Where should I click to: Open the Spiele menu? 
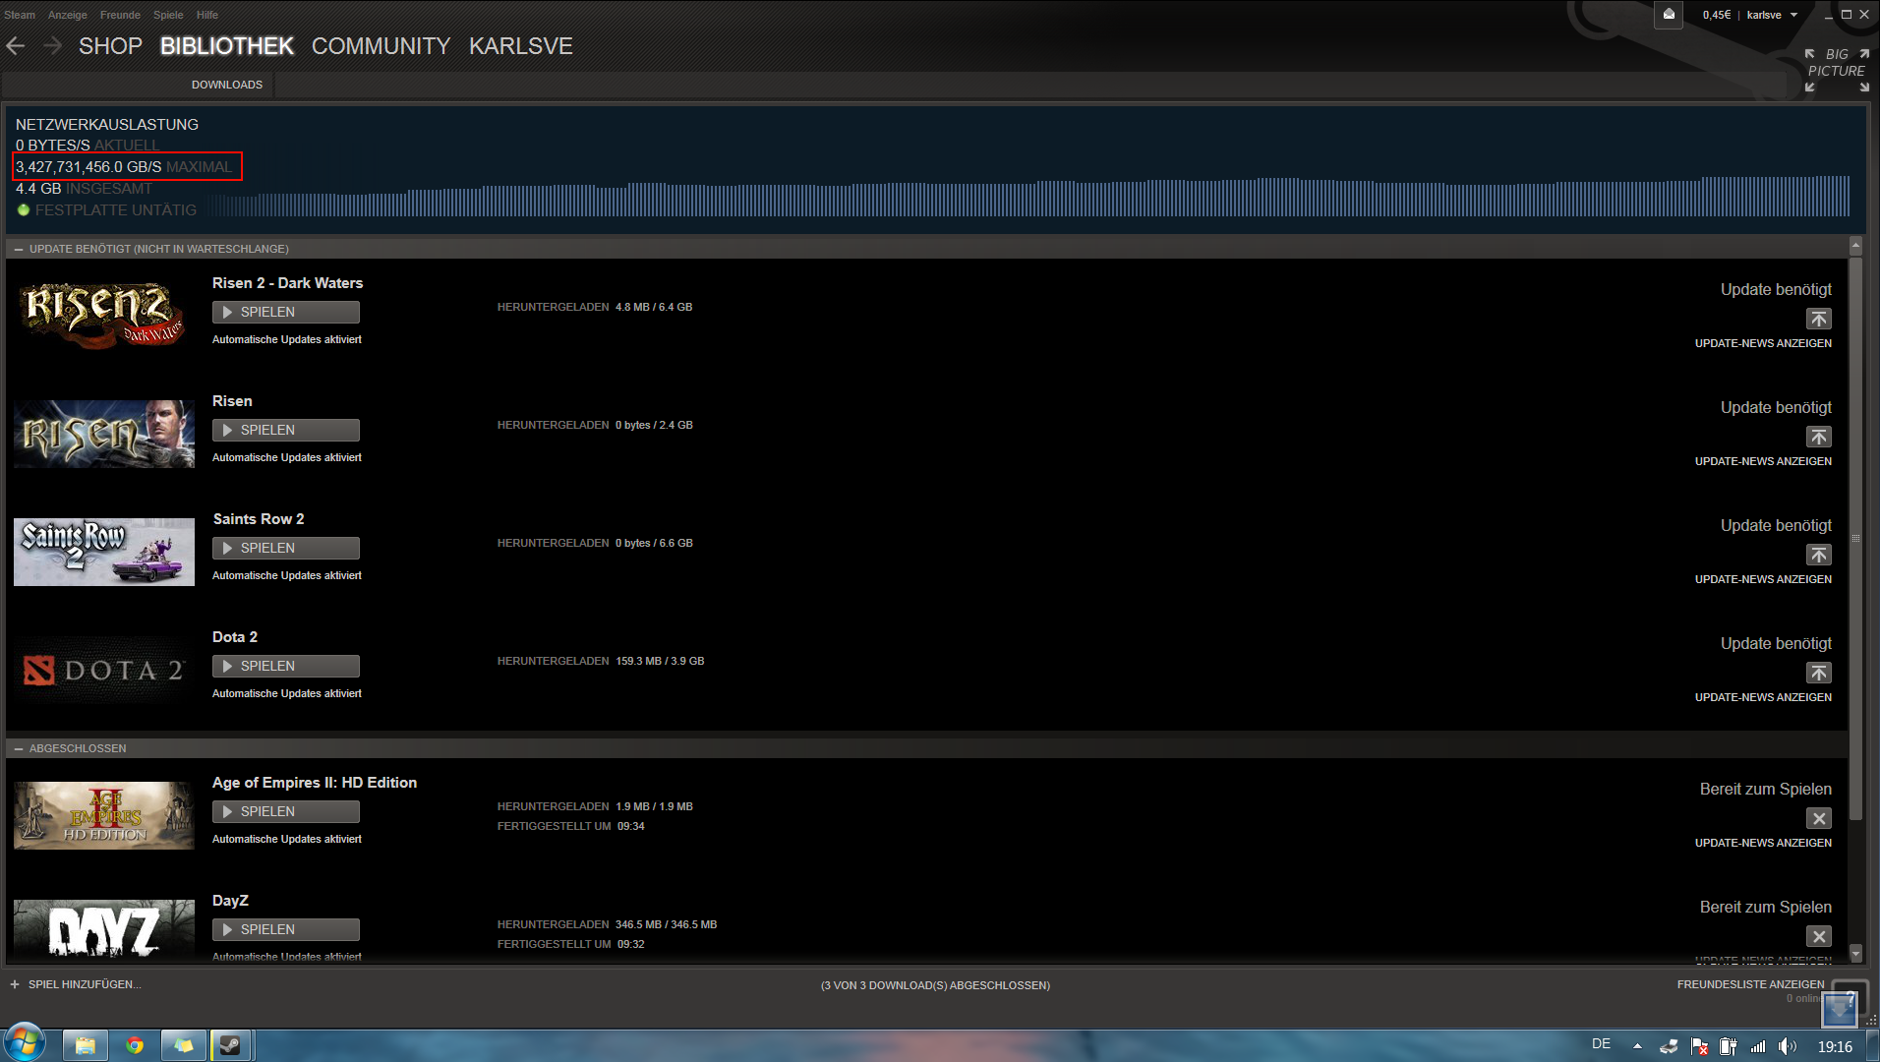[x=168, y=15]
